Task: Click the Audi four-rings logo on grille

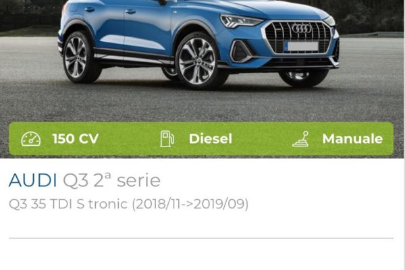Action: 302,28
